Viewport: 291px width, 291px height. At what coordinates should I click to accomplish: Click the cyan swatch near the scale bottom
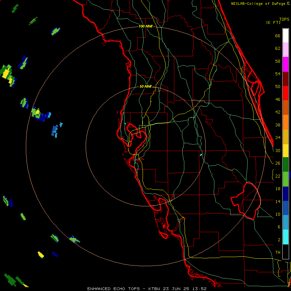tap(286, 237)
